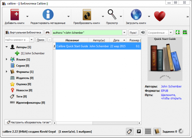
Task: Toggle cover browser in status bar
Action: tap(139, 131)
